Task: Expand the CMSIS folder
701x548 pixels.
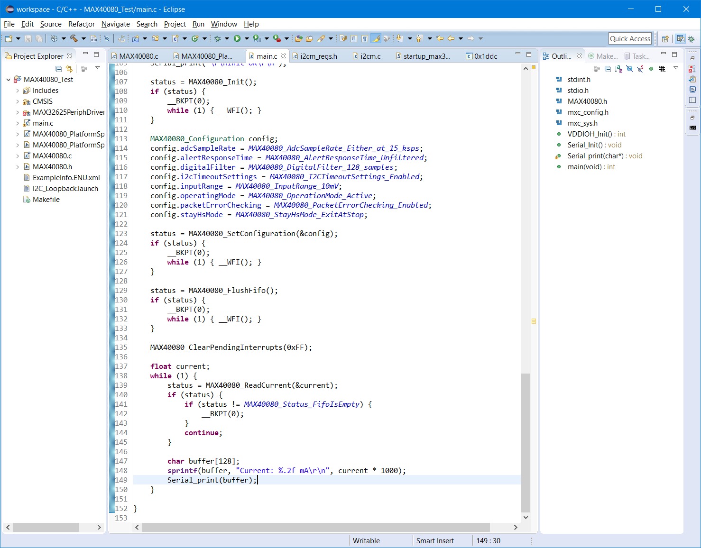Action: tap(18, 101)
